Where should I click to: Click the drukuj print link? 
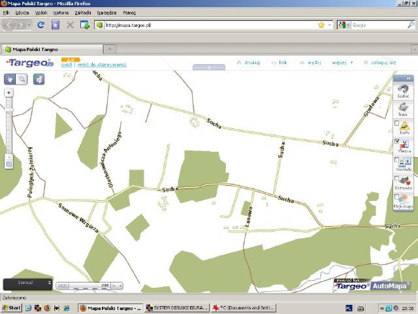coord(249,63)
